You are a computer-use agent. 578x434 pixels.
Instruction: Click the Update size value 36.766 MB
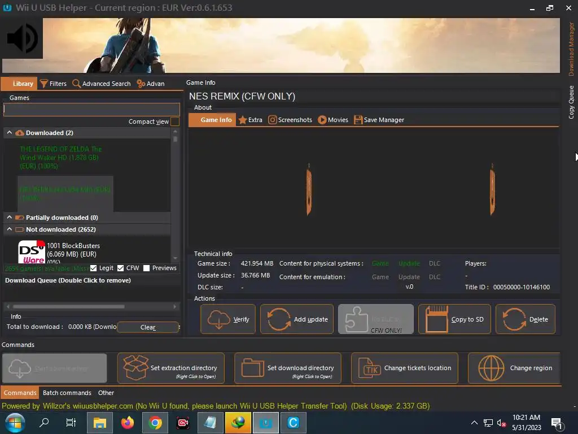click(255, 275)
